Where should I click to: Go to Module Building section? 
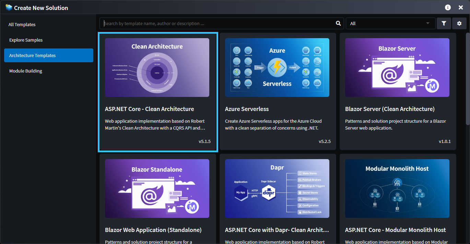point(26,71)
